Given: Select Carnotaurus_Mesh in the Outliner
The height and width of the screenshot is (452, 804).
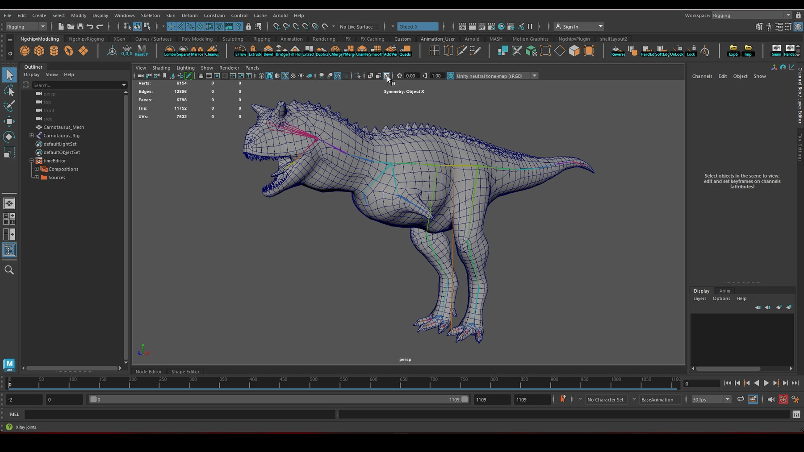Looking at the screenshot, I should tap(63, 127).
